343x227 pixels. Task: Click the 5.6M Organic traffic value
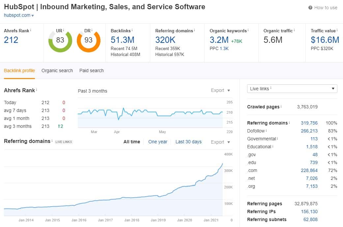pyautogui.click(x=273, y=40)
